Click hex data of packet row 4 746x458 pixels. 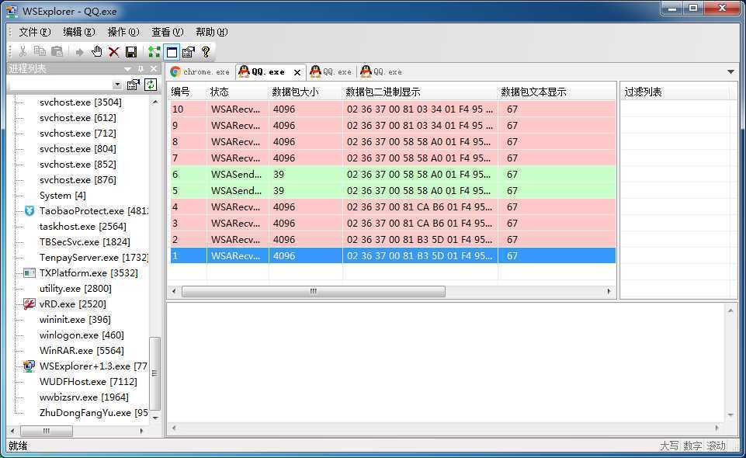(x=419, y=207)
